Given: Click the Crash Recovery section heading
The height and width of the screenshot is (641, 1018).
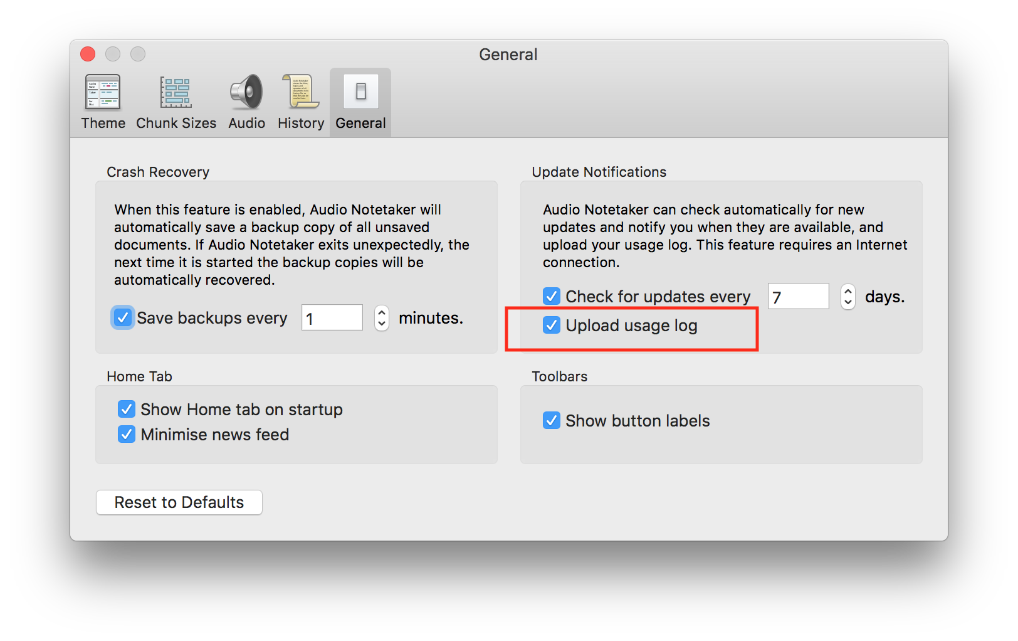Looking at the screenshot, I should pos(158,172).
